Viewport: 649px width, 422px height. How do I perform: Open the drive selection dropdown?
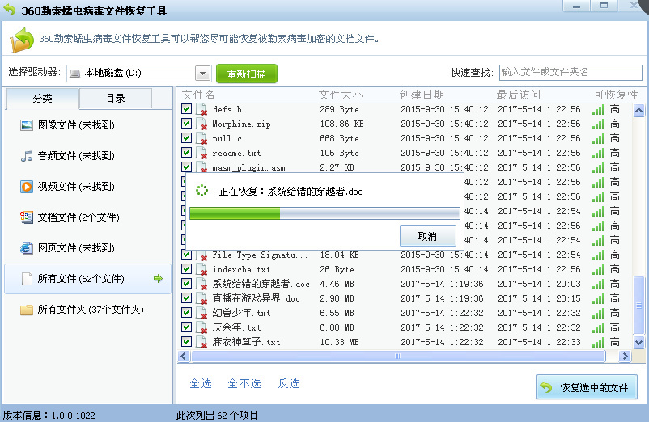pyautogui.click(x=202, y=74)
